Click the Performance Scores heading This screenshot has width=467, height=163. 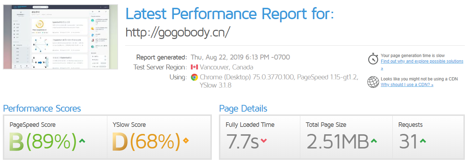[x=42, y=108]
